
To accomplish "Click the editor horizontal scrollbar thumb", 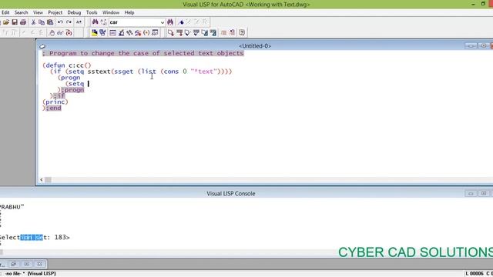I will tap(48, 180).
